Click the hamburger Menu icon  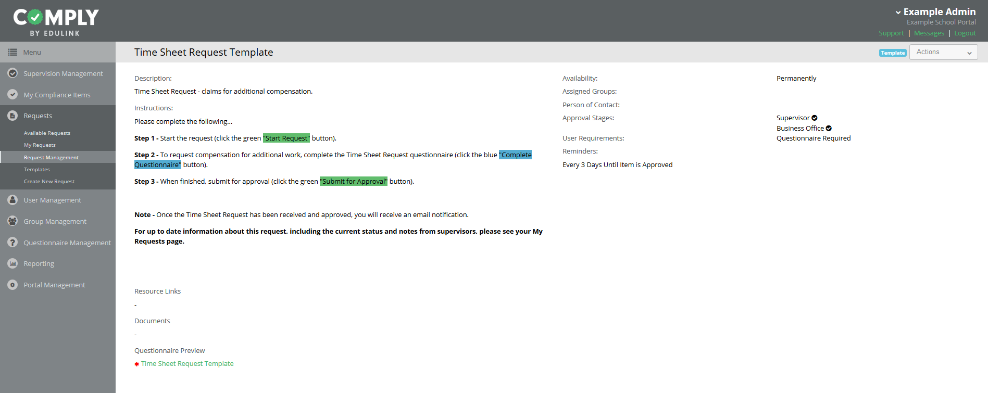[12, 52]
